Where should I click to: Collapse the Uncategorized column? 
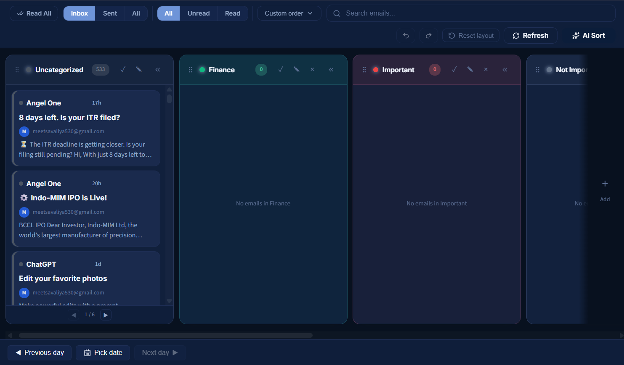click(158, 70)
